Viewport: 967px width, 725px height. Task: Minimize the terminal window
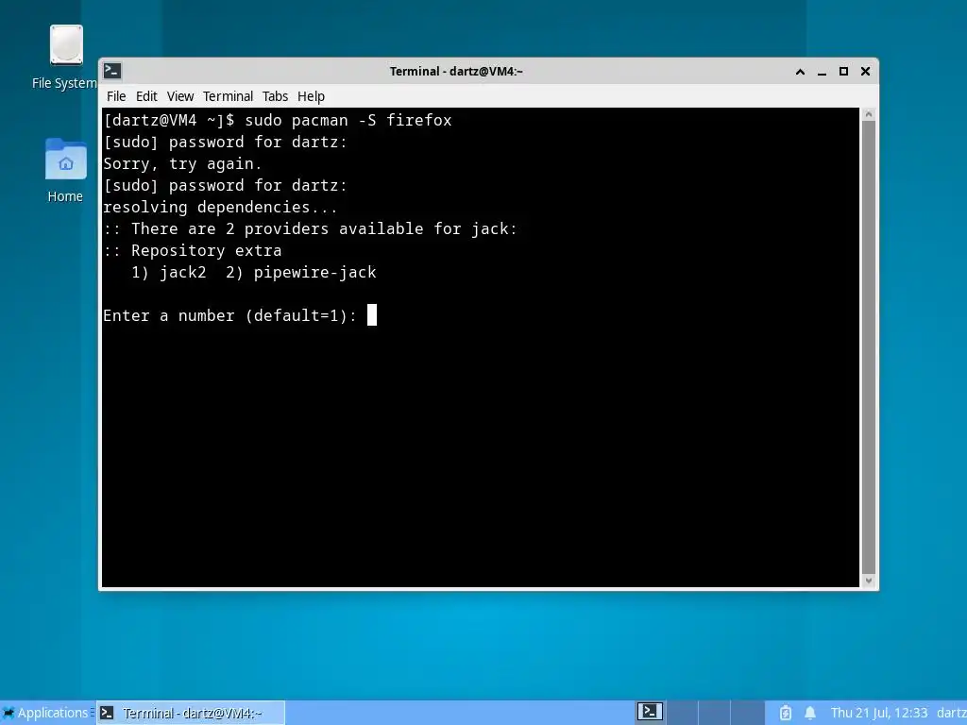[x=822, y=72]
